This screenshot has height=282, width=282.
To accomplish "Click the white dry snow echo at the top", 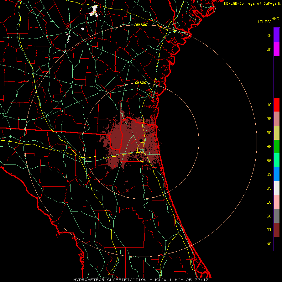I will point(94,11).
